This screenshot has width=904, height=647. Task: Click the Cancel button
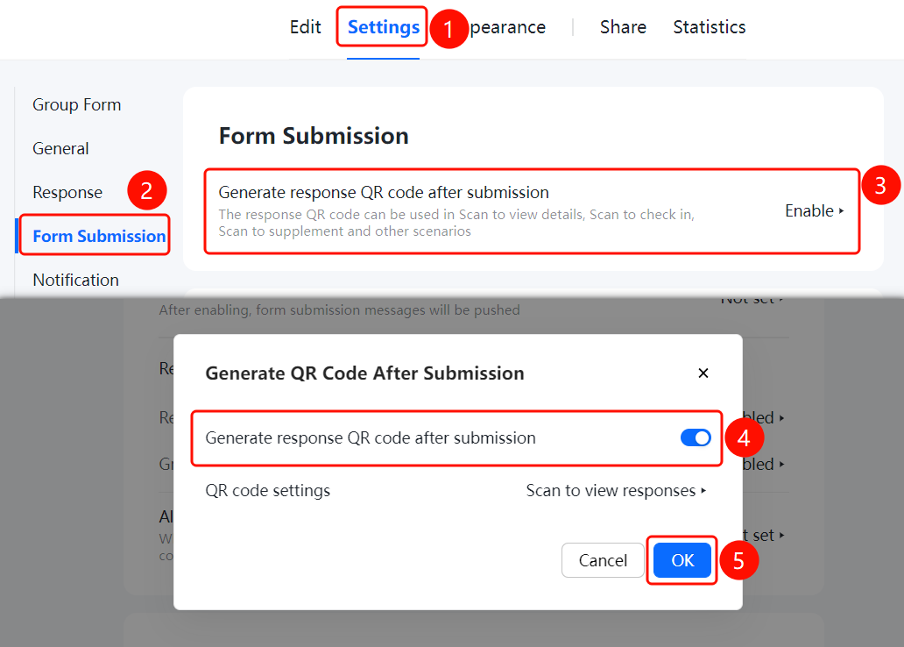pyautogui.click(x=603, y=560)
